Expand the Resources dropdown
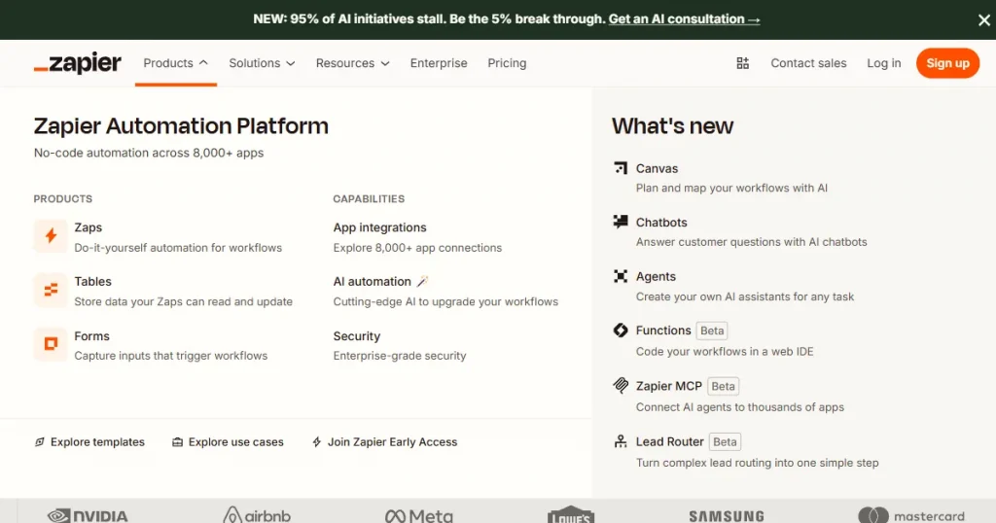The height and width of the screenshot is (523, 996). pyautogui.click(x=352, y=63)
